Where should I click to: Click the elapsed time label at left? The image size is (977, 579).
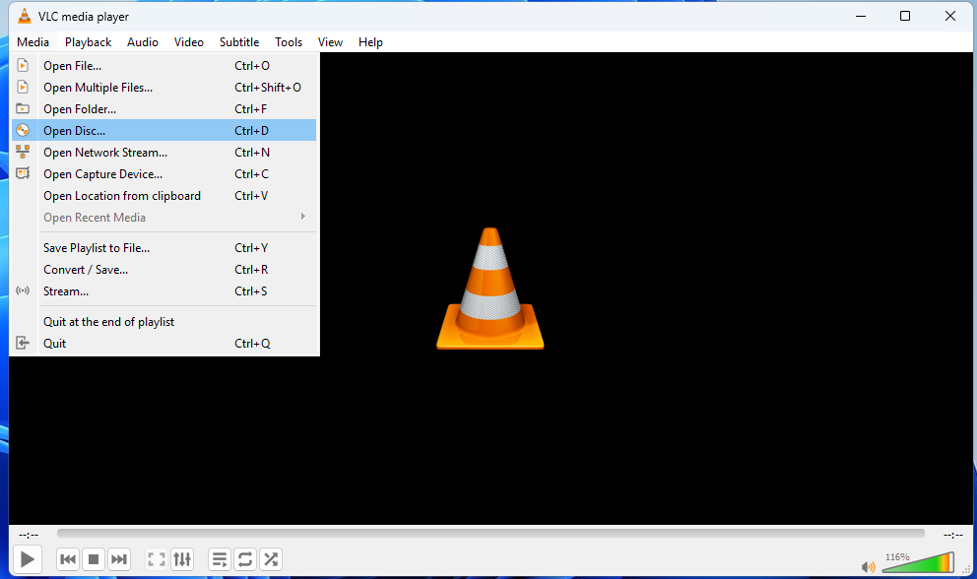pyautogui.click(x=28, y=534)
